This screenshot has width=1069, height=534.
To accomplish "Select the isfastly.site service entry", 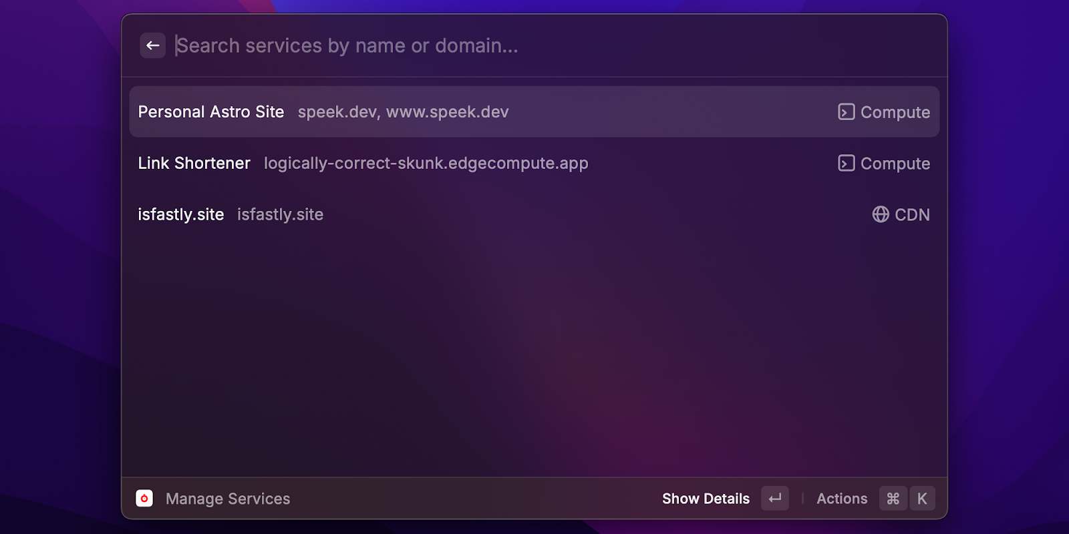I will (468, 214).
